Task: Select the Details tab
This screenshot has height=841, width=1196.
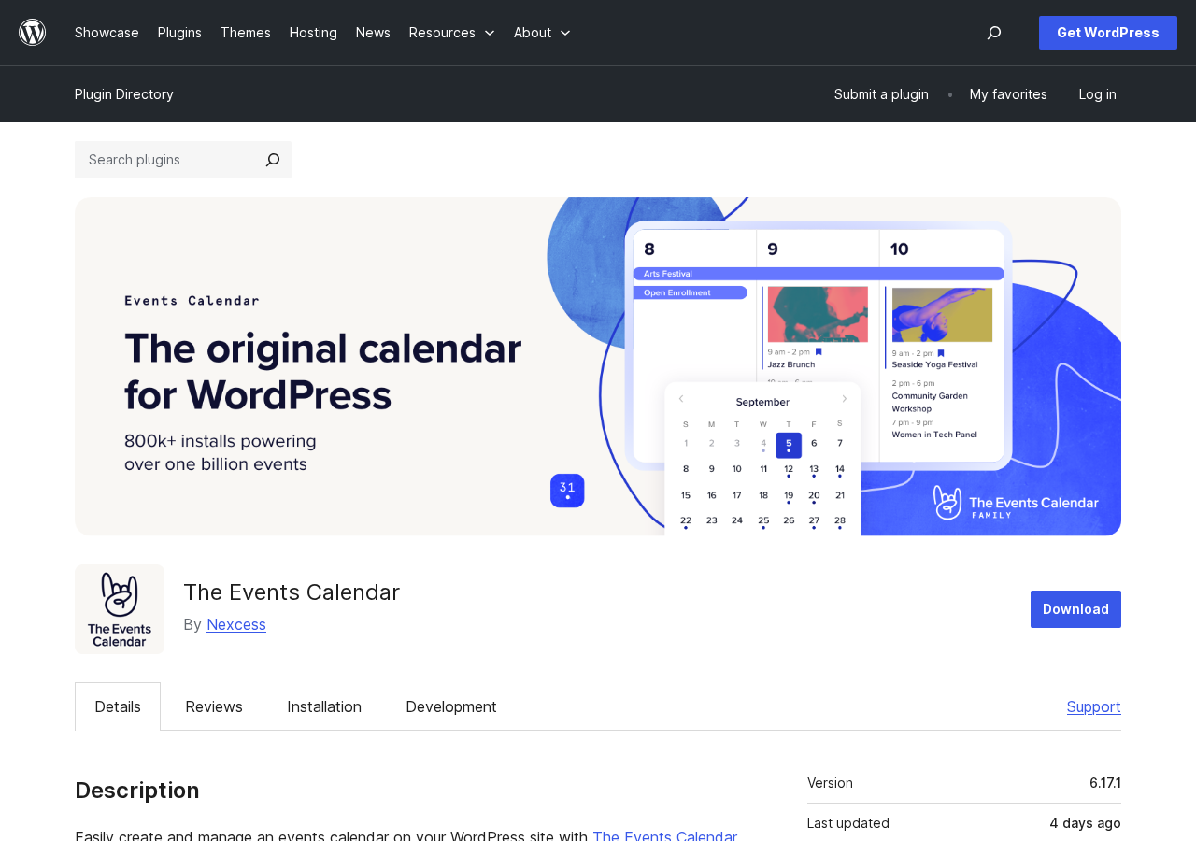Action: [118, 706]
